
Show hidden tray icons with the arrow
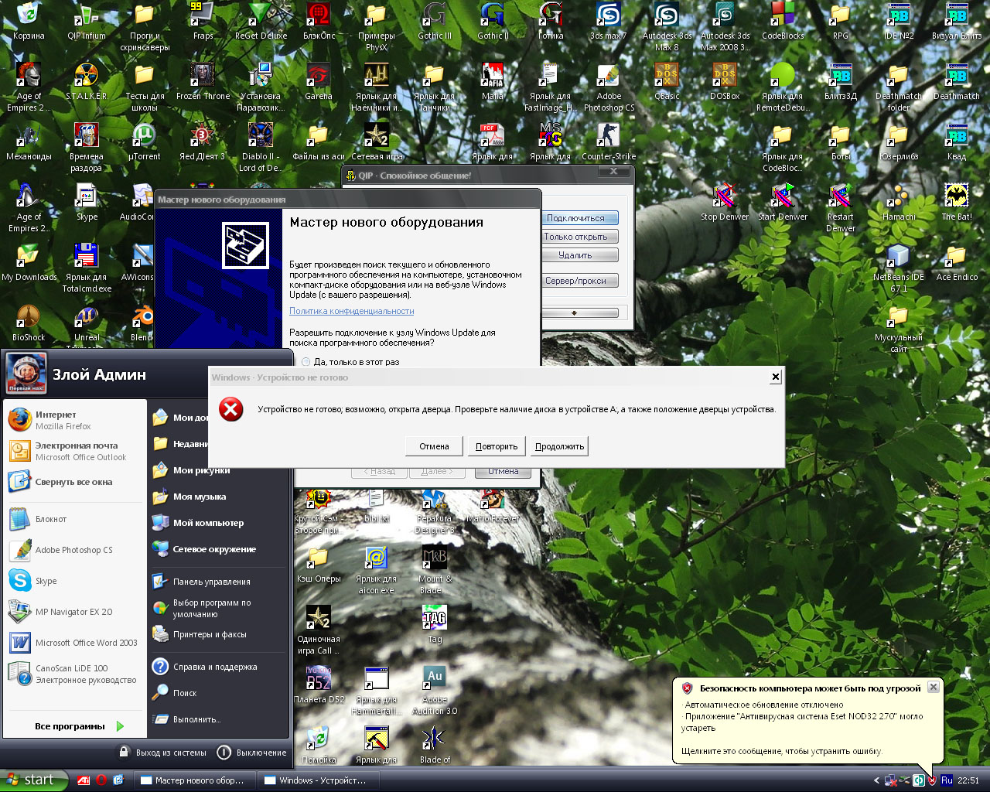point(876,780)
